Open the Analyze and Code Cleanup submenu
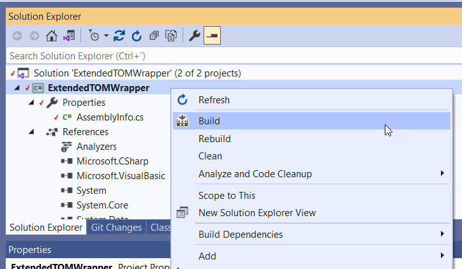The height and width of the screenshot is (269, 462). (x=255, y=173)
